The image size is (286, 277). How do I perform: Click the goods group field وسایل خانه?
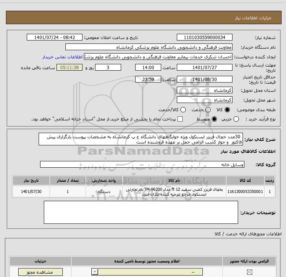point(142,164)
